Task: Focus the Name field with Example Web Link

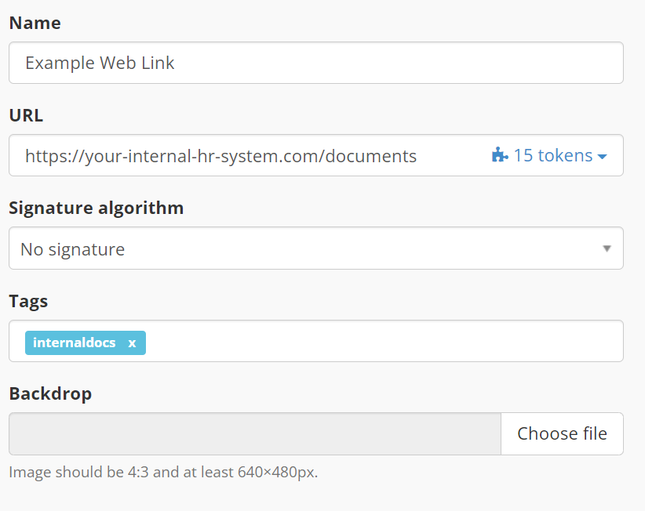Action: tap(316, 63)
